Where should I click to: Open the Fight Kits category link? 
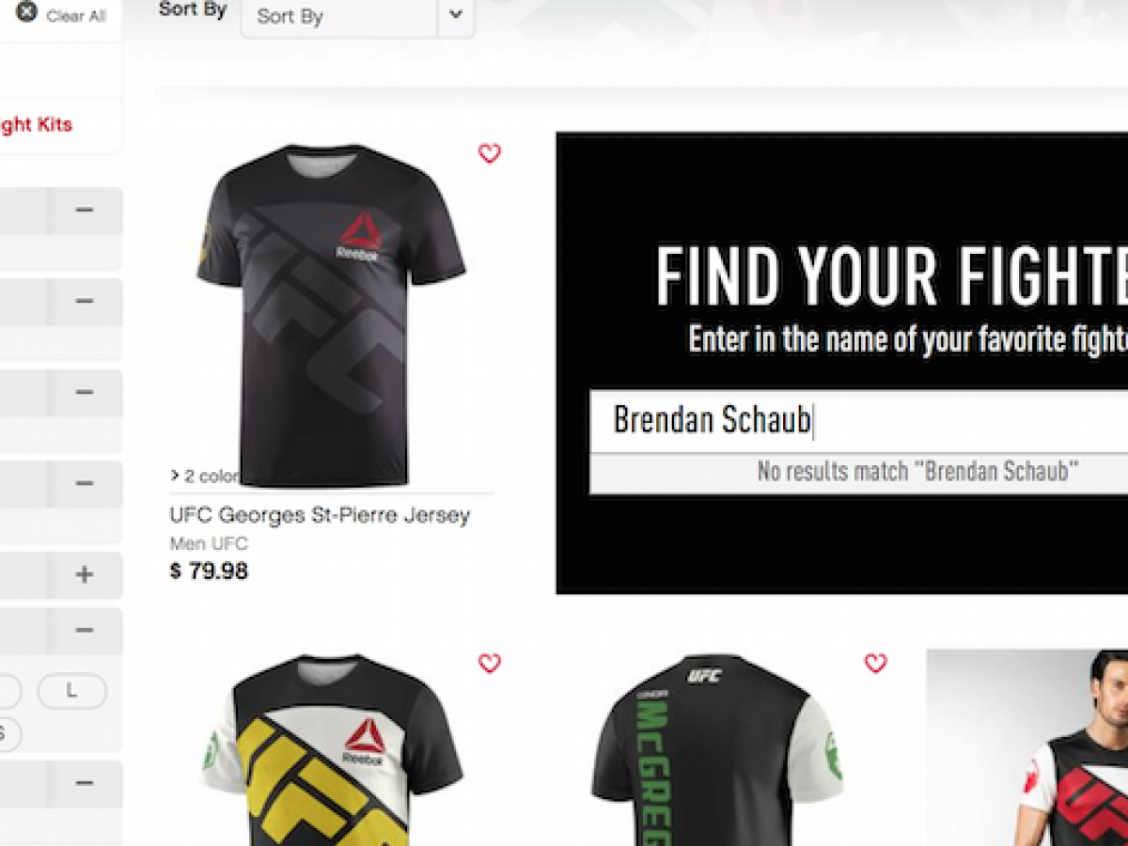pos(36,124)
